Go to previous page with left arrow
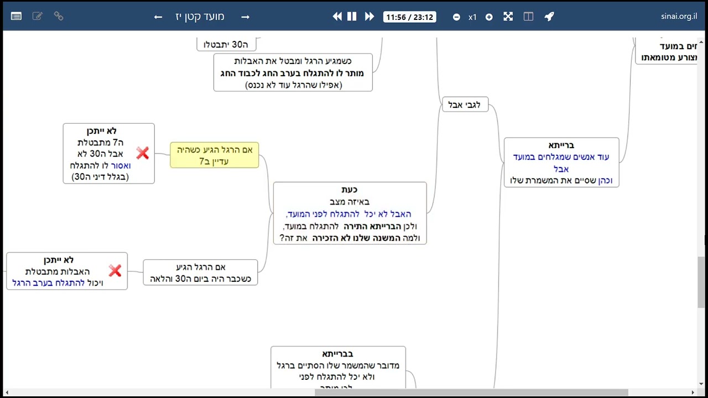708x398 pixels. coord(158,17)
